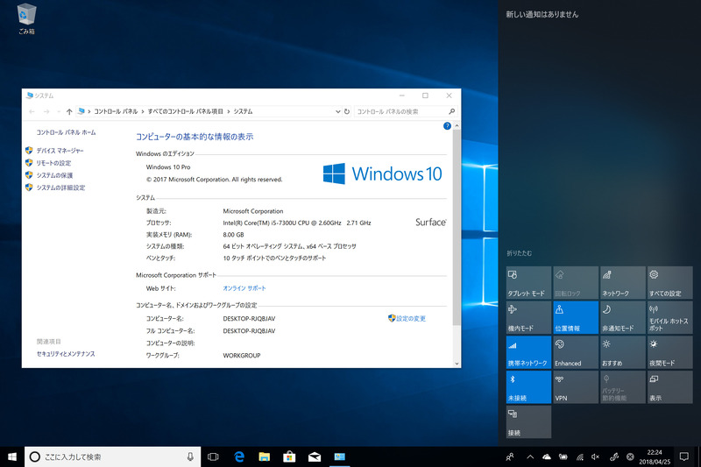Screen dimensions: 701x467
Task: Select コントロール パネル in the breadcrumb
Action: pos(116,112)
